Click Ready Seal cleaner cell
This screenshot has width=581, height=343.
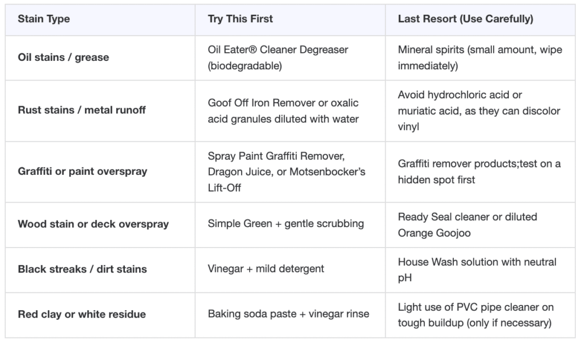(x=467, y=224)
